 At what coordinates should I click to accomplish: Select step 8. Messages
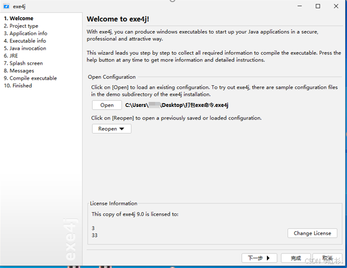[19, 71]
